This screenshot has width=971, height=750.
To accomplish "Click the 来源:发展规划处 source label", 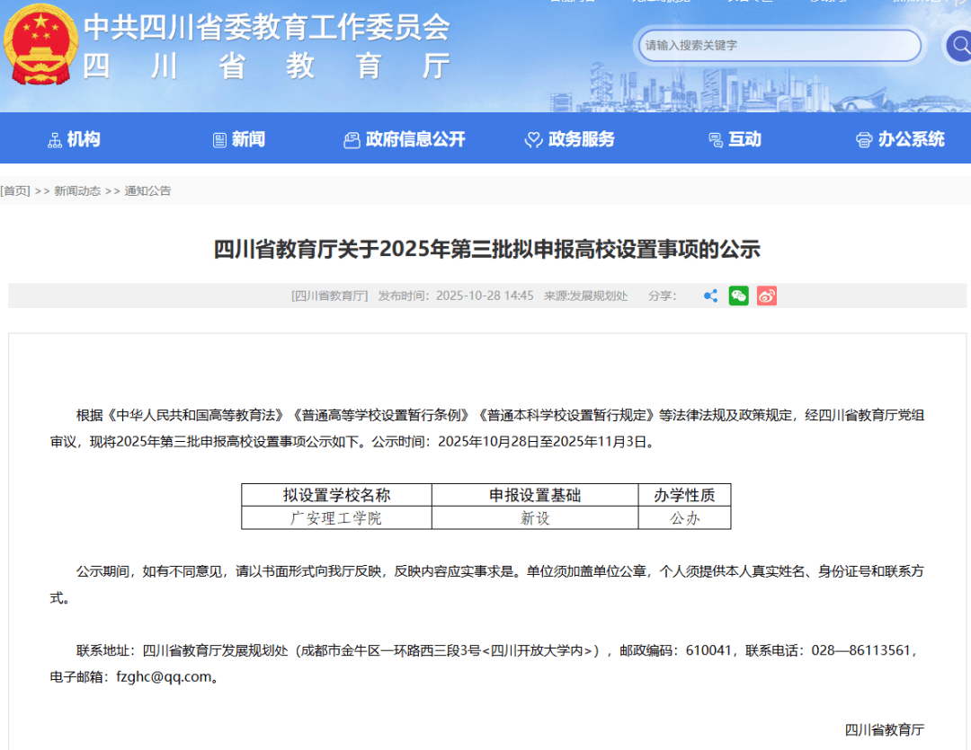I will (585, 296).
